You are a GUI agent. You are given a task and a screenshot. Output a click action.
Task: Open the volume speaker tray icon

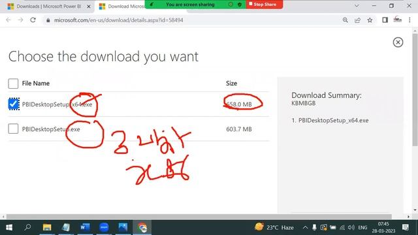tap(351, 227)
